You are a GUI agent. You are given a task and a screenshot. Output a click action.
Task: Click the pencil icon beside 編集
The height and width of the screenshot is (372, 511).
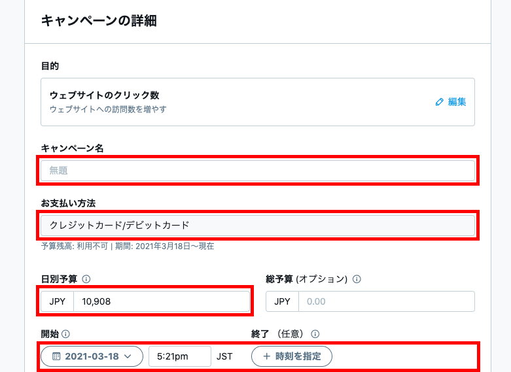(x=440, y=102)
